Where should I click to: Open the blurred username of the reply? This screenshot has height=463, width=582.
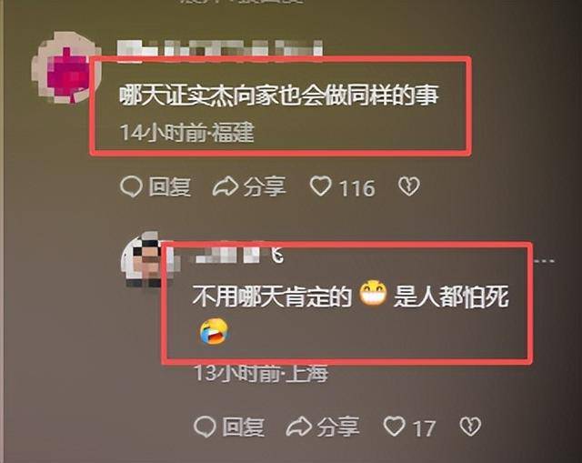238,254
